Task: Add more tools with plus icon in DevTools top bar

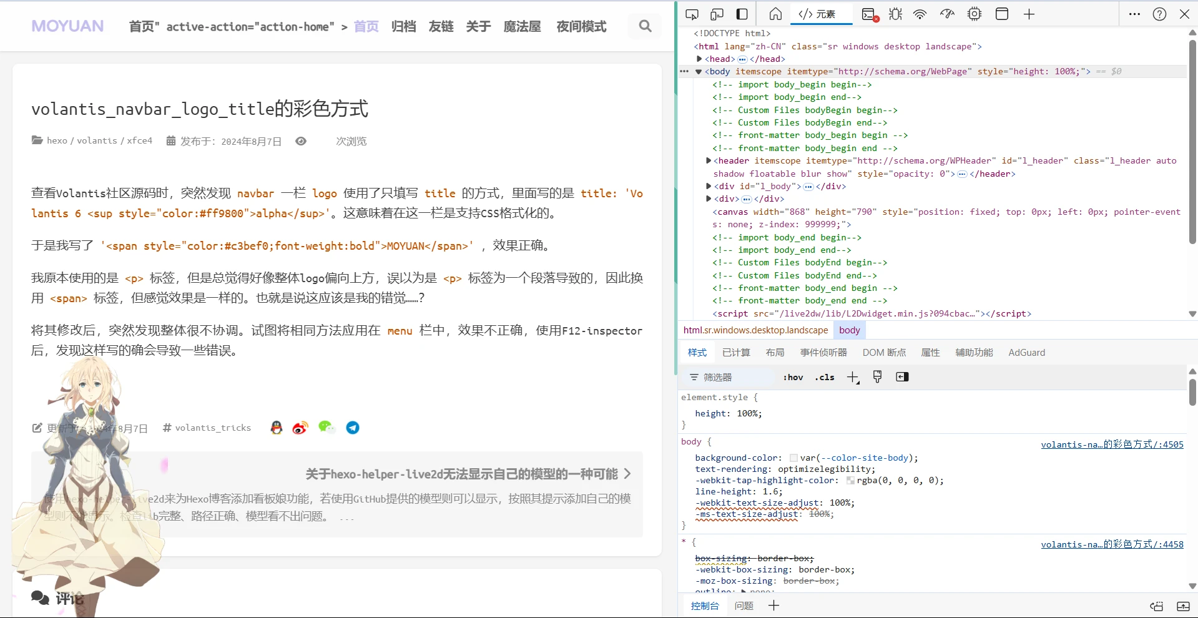Action: point(1029,14)
